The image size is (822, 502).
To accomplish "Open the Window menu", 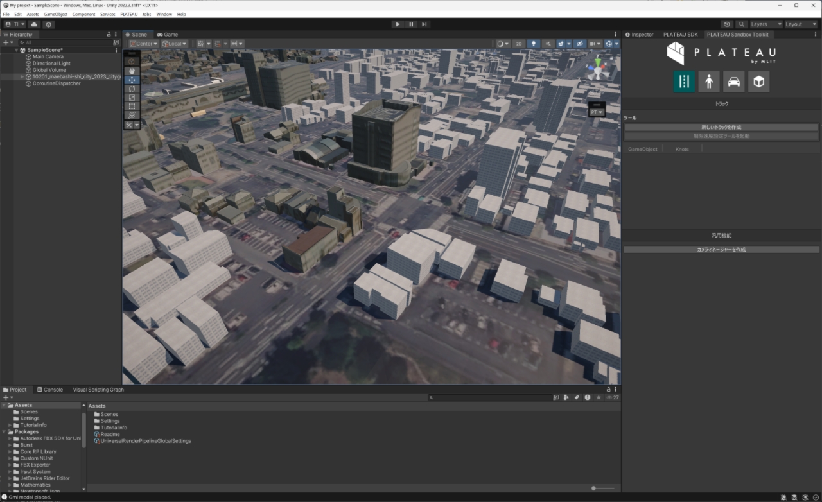I will coord(164,14).
